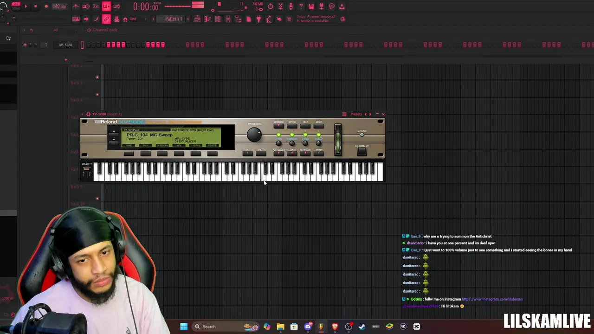Viewport: 594px width, 334px height.
Task: Open the chat bubble icon in toolbar
Action: [x=332, y=6]
